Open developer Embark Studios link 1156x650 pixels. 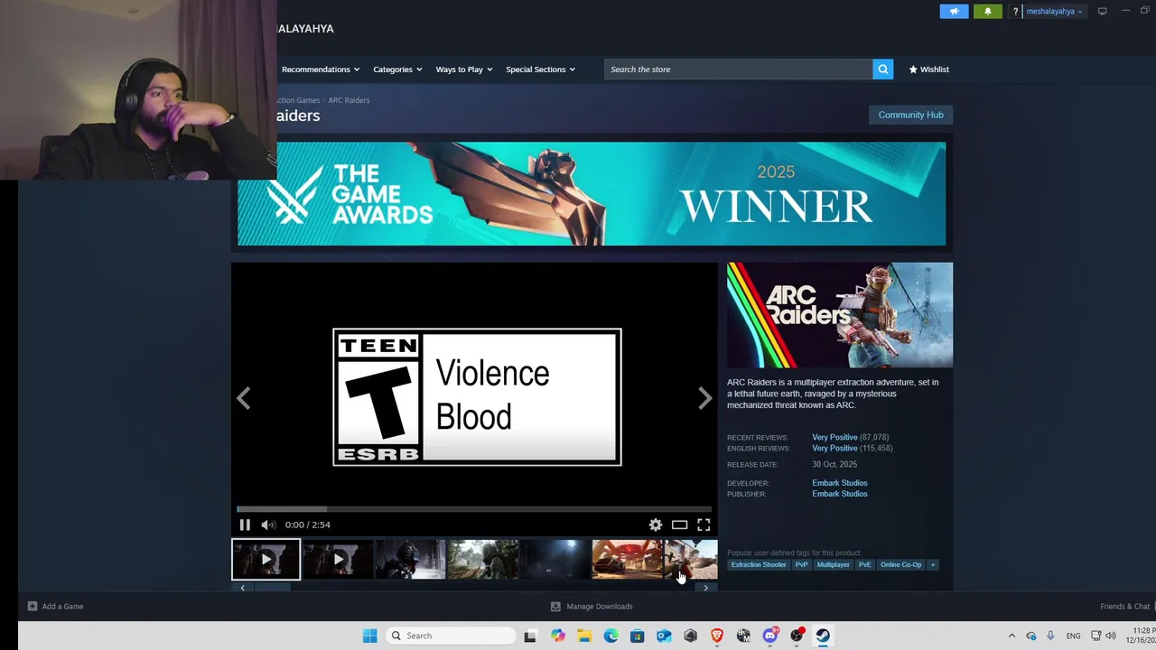pyautogui.click(x=840, y=483)
